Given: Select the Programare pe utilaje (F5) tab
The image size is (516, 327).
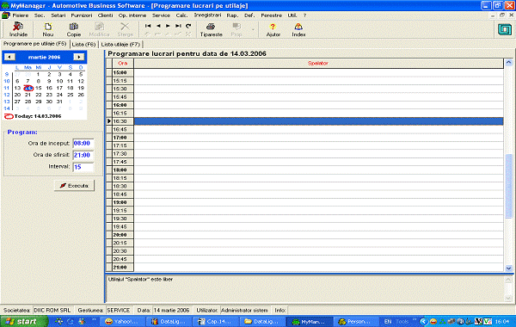Looking at the screenshot, I should pyautogui.click(x=35, y=44).
